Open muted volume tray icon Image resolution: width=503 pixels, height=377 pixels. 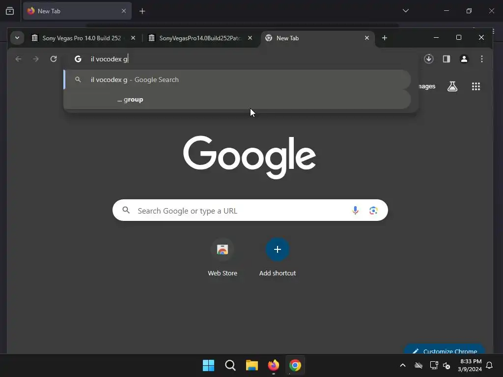[x=447, y=365]
